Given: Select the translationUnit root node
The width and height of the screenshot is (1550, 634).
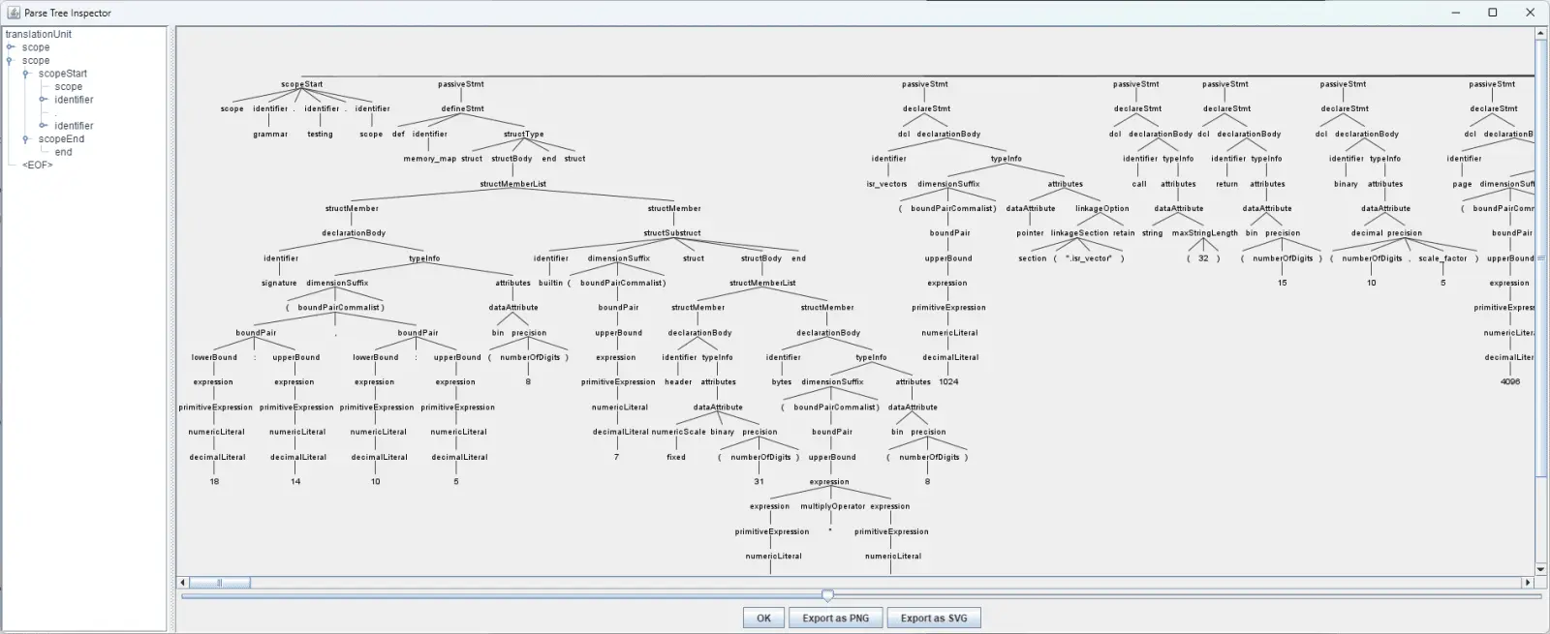Looking at the screenshot, I should click(x=39, y=34).
